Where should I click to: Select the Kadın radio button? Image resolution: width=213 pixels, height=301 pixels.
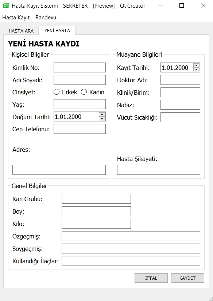84,92
